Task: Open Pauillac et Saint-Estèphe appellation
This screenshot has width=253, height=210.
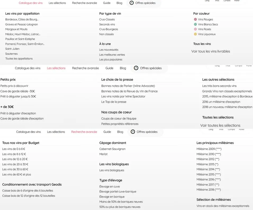Action: tap(20, 39)
